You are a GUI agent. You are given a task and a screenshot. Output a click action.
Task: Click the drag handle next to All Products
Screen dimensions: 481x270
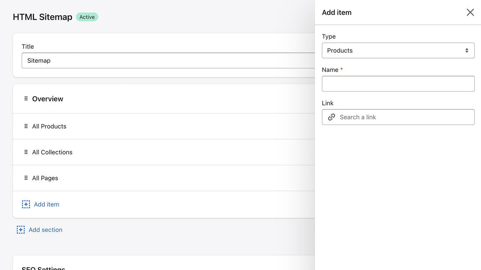[x=26, y=126]
